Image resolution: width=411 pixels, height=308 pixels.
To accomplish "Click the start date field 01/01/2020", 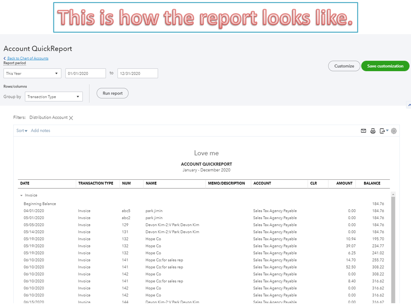I will pyautogui.click(x=86, y=73).
